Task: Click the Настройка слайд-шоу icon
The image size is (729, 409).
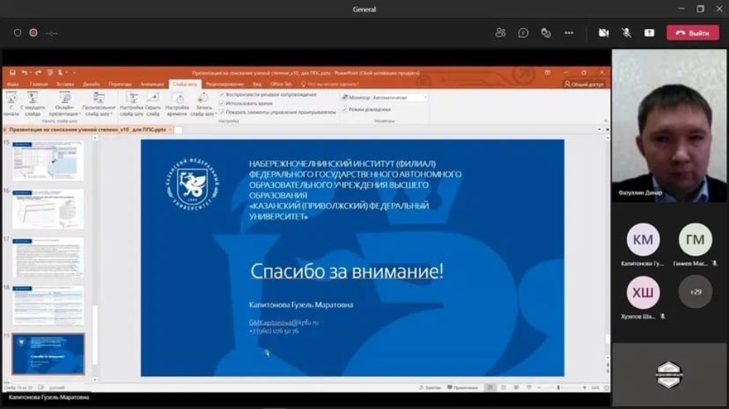Action: click(x=132, y=99)
